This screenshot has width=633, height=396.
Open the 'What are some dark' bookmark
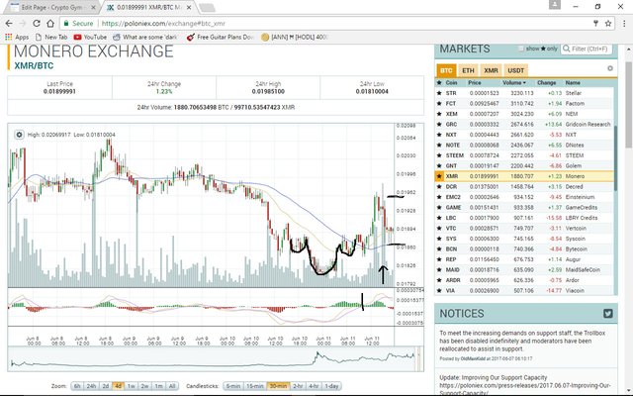click(x=145, y=38)
